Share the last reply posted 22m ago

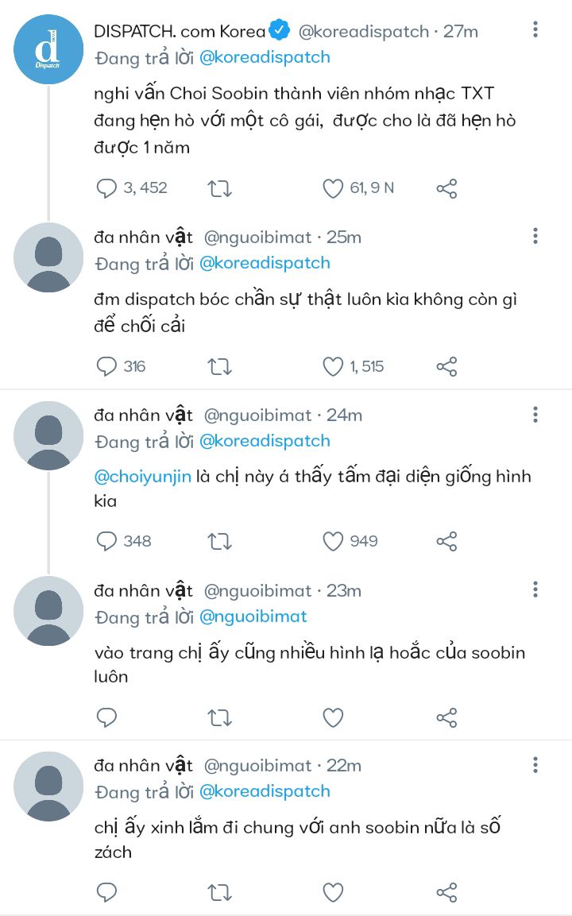tap(447, 892)
